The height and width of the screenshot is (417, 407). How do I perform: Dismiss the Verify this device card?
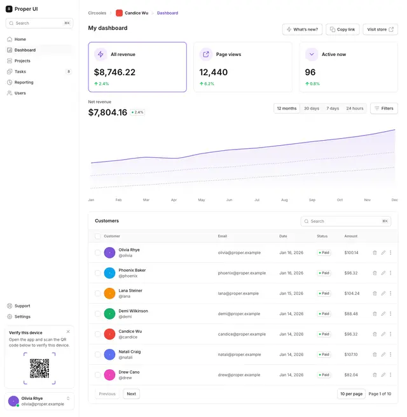click(68, 332)
